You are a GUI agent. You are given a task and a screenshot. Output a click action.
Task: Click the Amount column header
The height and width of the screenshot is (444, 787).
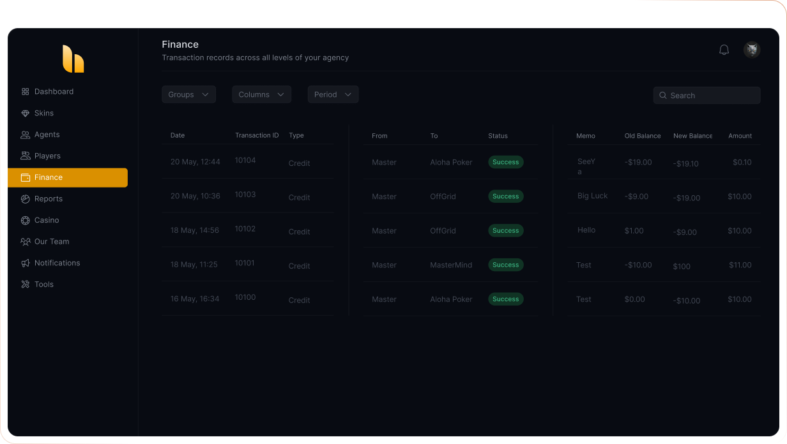[x=740, y=136]
